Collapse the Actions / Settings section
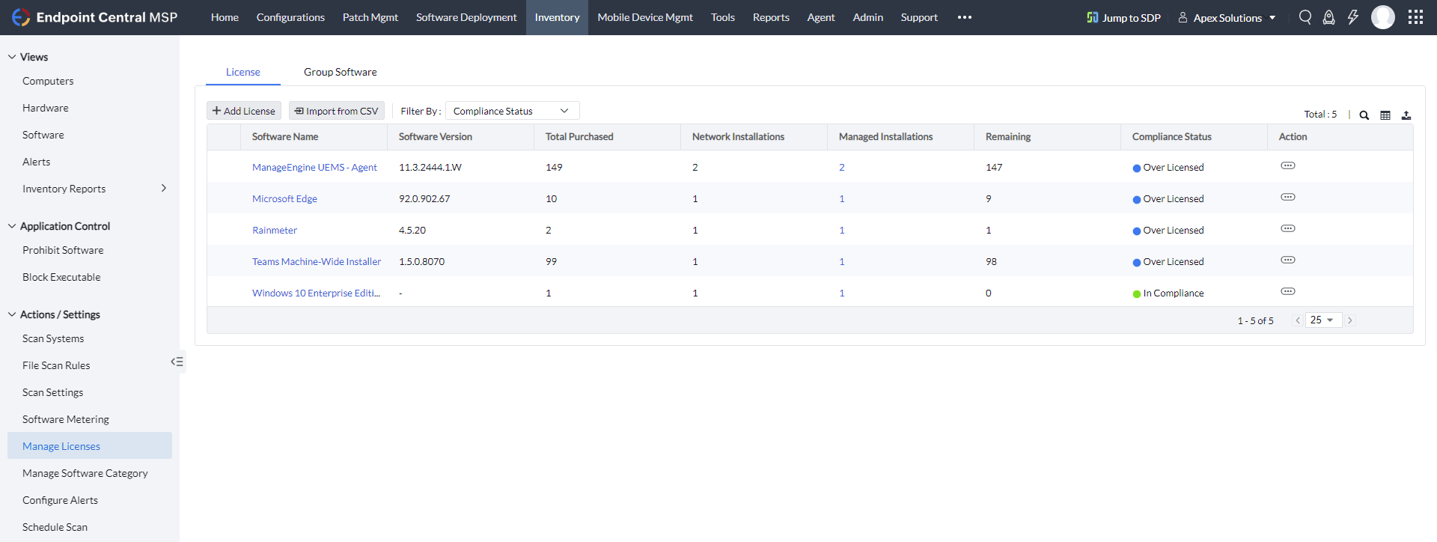This screenshot has height=542, width=1437. click(x=12, y=314)
